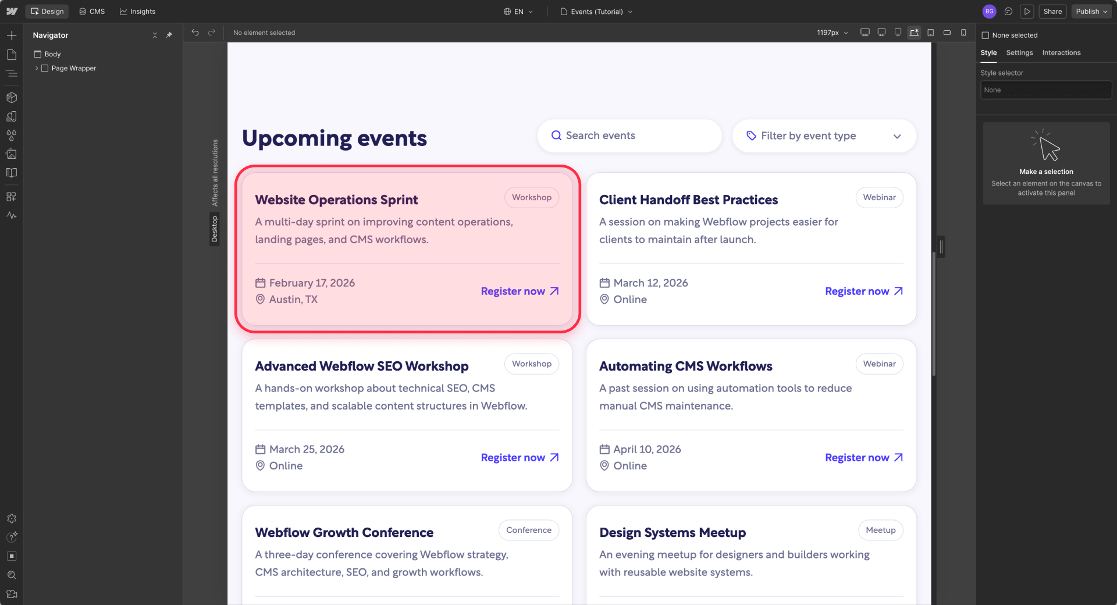Open the Publish dropdown
The image size is (1117, 605).
[x=1091, y=12]
